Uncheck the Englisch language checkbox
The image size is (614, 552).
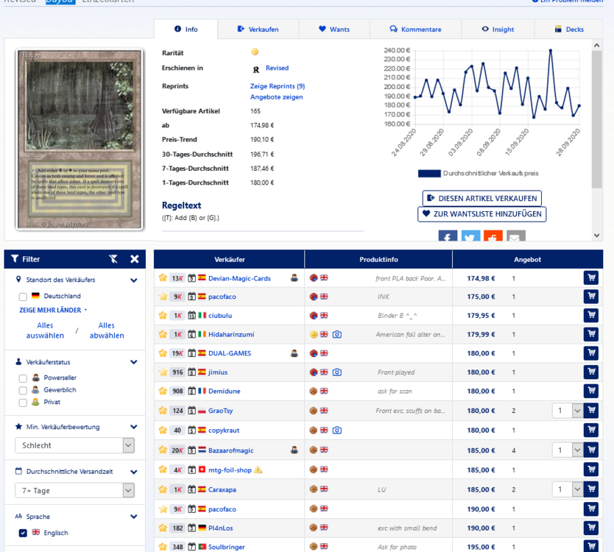pos(23,533)
